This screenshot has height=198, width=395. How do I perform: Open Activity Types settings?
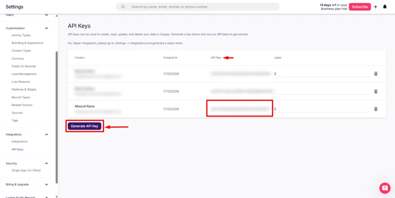coord(21,35)
